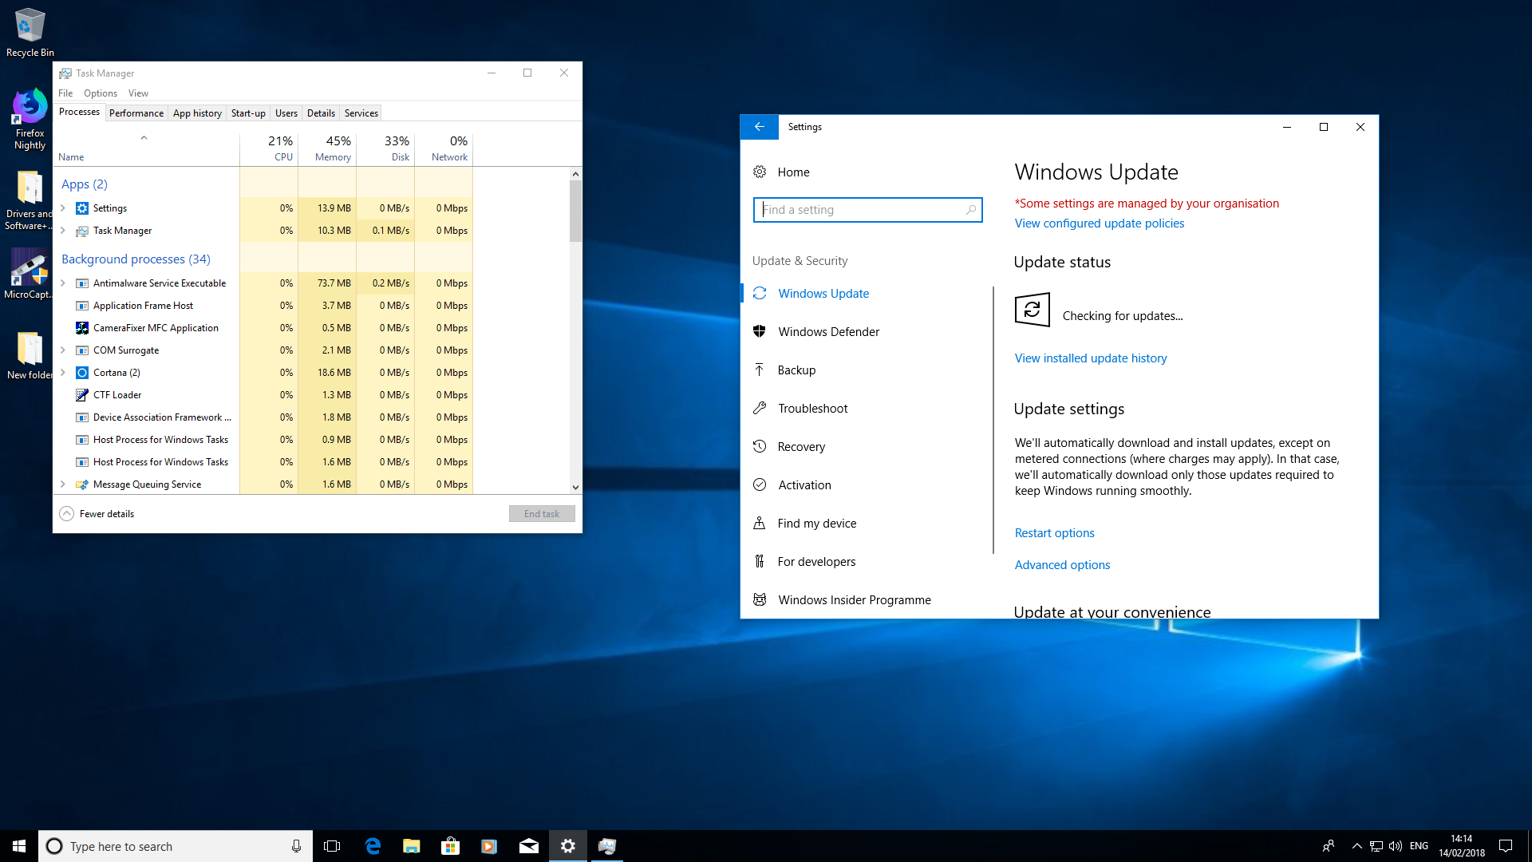This screenshot has width=1532, height=862.
Task: Open the Advanced options link
Action: (1062, 565)
